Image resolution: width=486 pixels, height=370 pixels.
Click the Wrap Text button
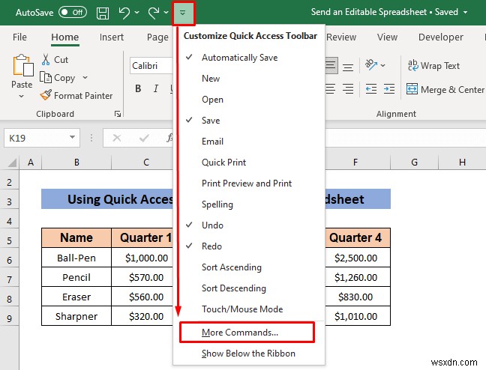click(x=433, y=66)
